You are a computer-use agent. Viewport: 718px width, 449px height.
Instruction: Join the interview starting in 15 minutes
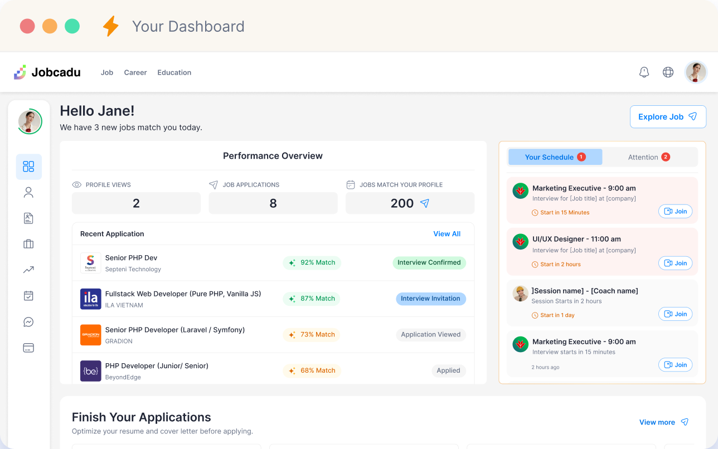(676, 212)
